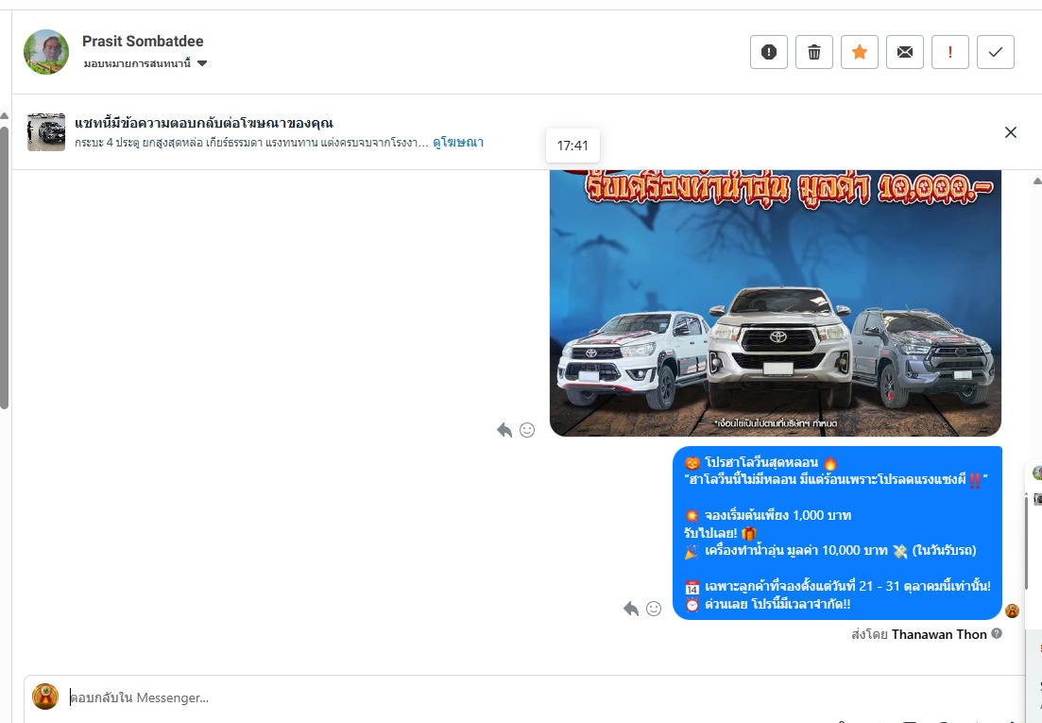The height and width of the screenshot is (723, 1042).
Task: Open Prasit Sombatdee contact name
Action: 143,42
